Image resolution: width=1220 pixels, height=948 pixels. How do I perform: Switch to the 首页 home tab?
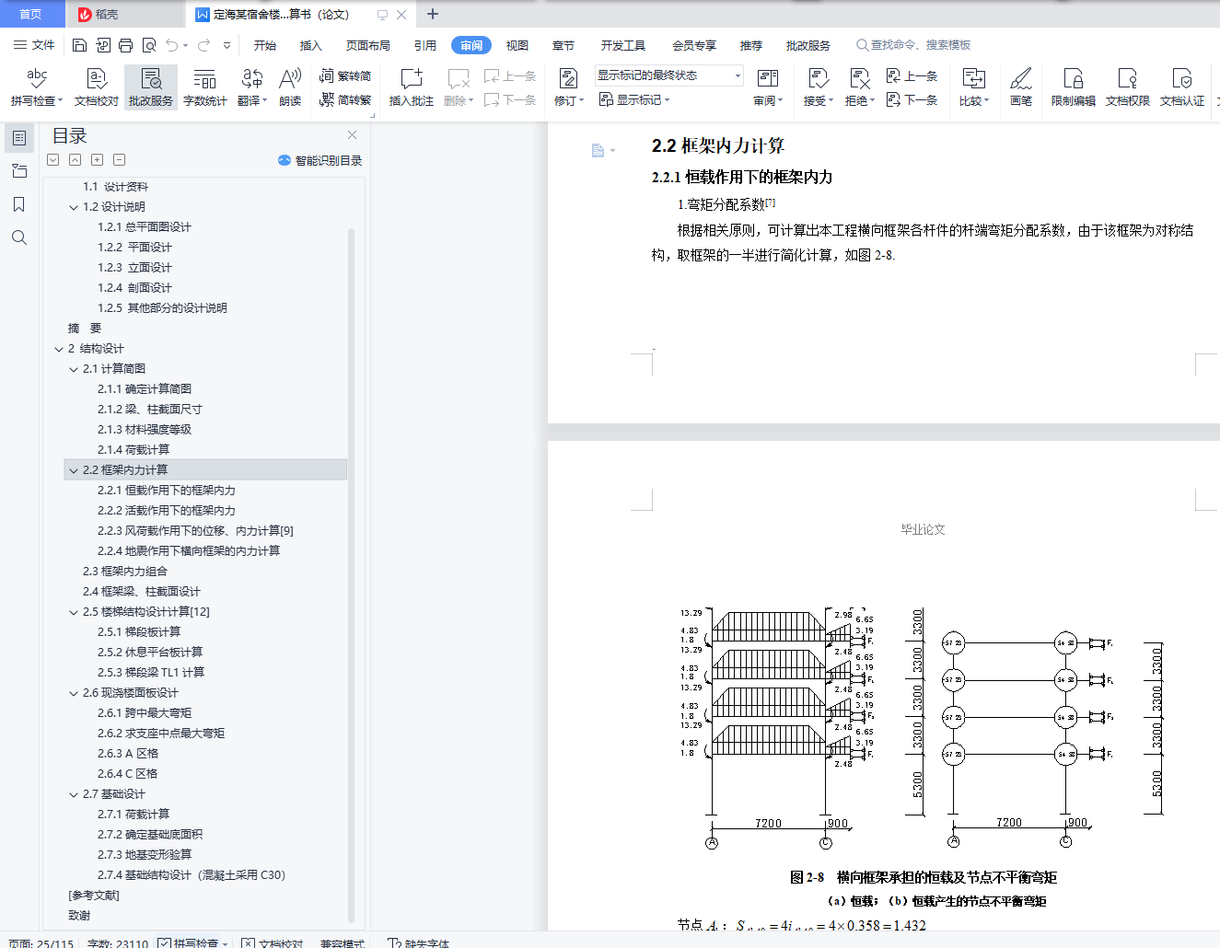click(30, 14)
